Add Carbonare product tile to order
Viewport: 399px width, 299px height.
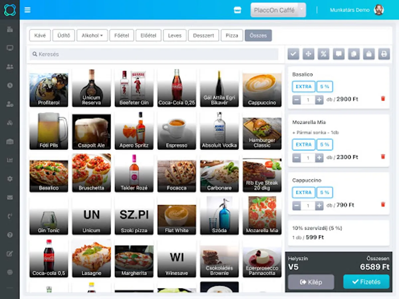pyautogui.click(x=219, y=173)
